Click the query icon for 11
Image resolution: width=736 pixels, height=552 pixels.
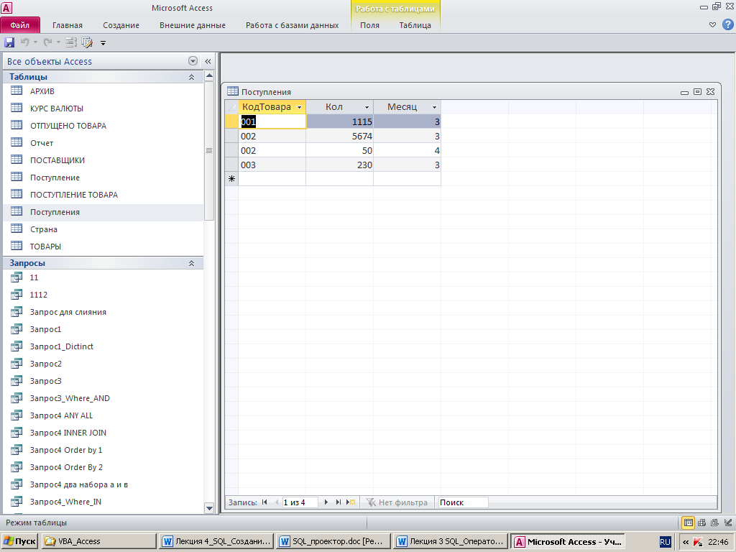click(x=17, y=277)
